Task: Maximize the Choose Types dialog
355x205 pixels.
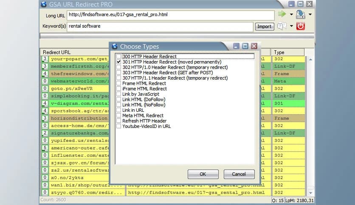Action: point(245,46)
